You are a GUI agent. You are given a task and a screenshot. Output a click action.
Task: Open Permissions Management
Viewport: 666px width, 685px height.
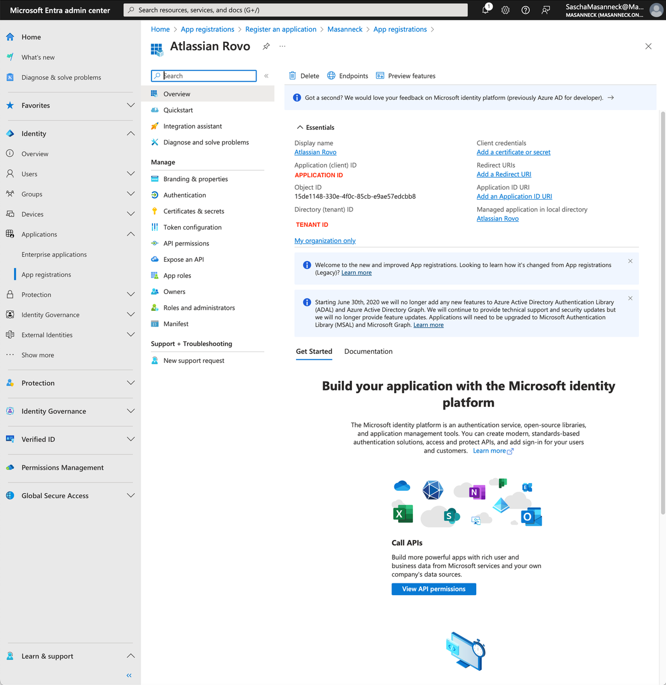tap(63, 467)
